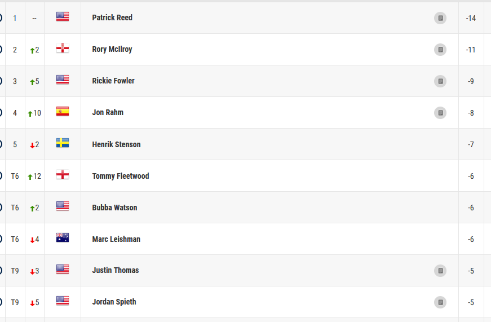
Task: Click the gray round icon beside Rory McIlroy
Action: point(440,50)
